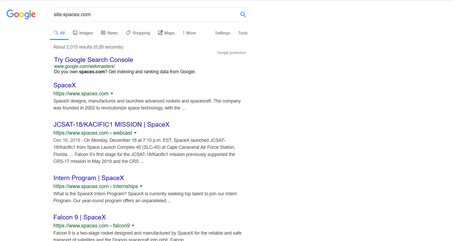Click the newspaper icon on the News tab
The image size is (454, 241).
coord(103,33)
